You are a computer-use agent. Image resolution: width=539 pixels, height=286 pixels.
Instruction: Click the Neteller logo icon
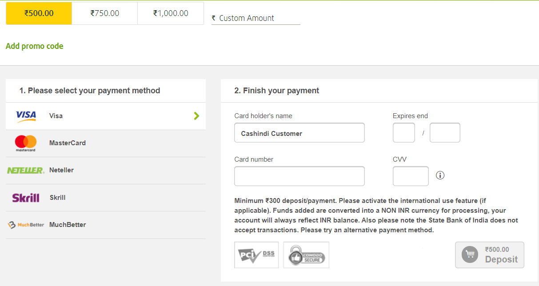26,171
